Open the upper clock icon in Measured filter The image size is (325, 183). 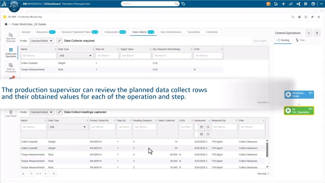208,127
